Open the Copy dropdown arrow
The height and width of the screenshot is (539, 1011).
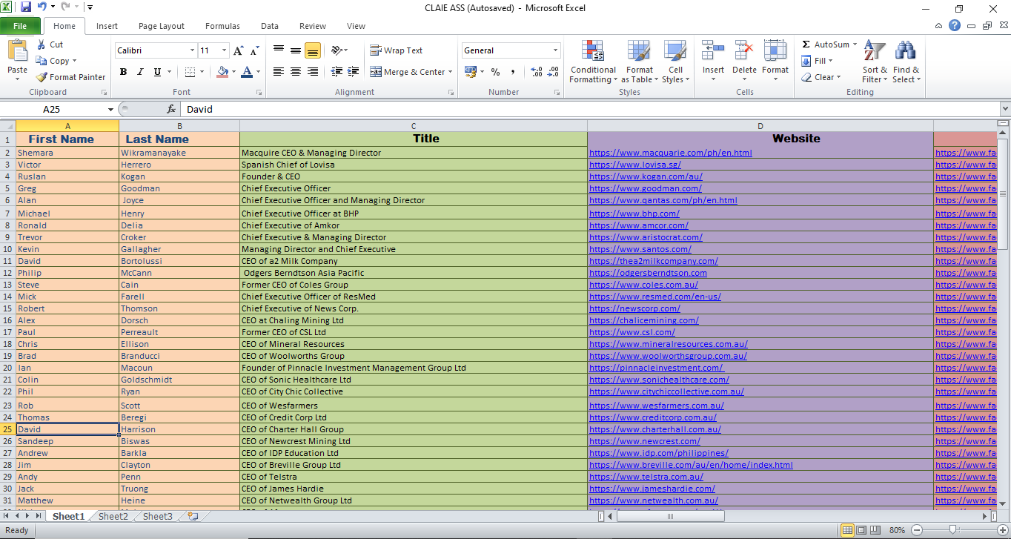click(74, 61)
